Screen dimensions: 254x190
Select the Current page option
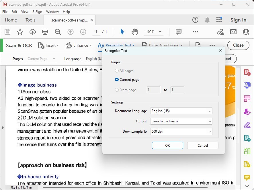(x=117, y=80)
